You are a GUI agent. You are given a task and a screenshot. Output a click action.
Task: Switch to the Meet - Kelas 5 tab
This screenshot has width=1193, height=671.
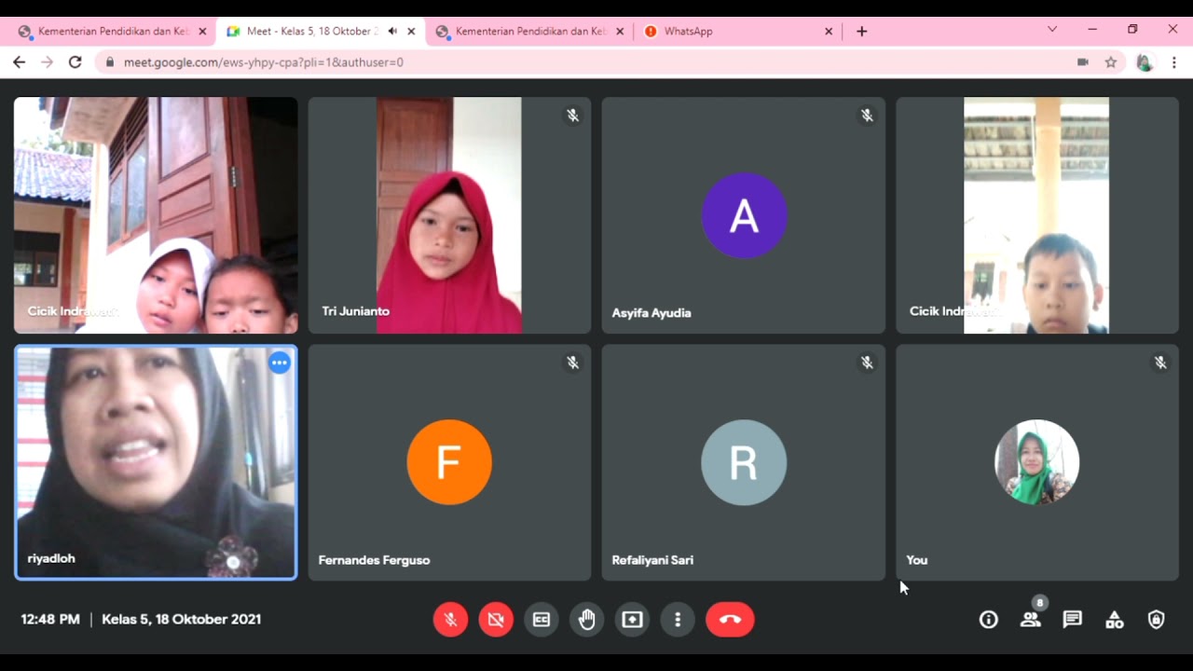click(321, 31)
